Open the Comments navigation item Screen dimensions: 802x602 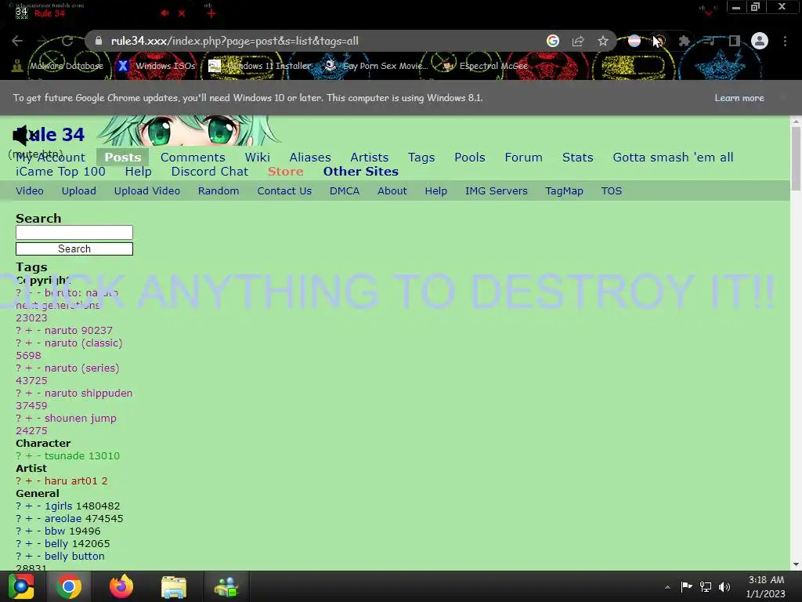click(193, 157)
